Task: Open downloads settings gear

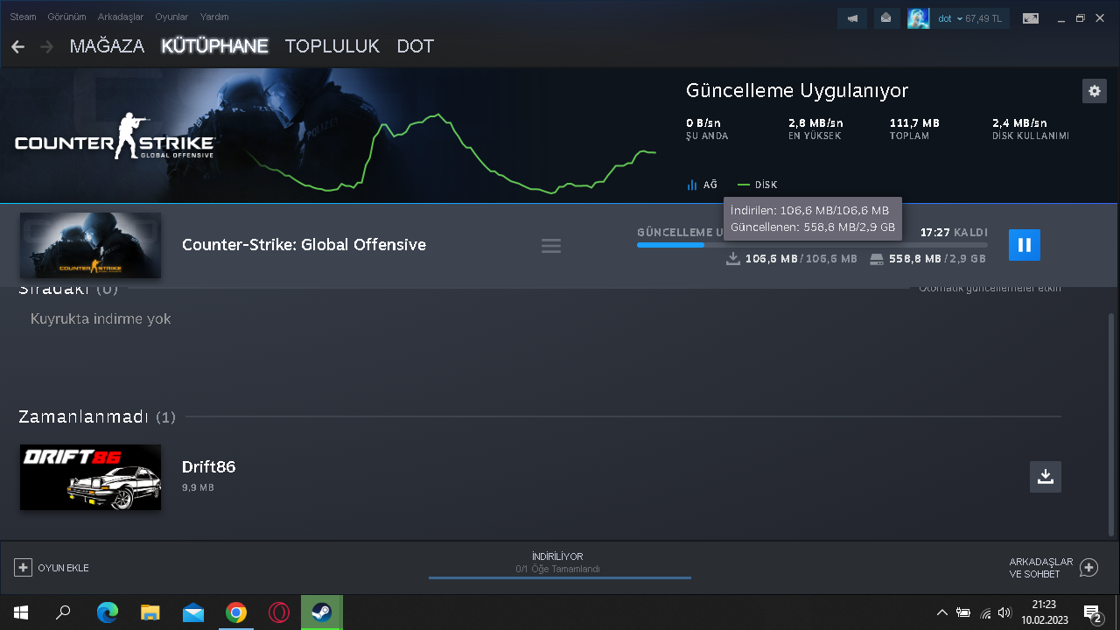Action: (1094, 91)
